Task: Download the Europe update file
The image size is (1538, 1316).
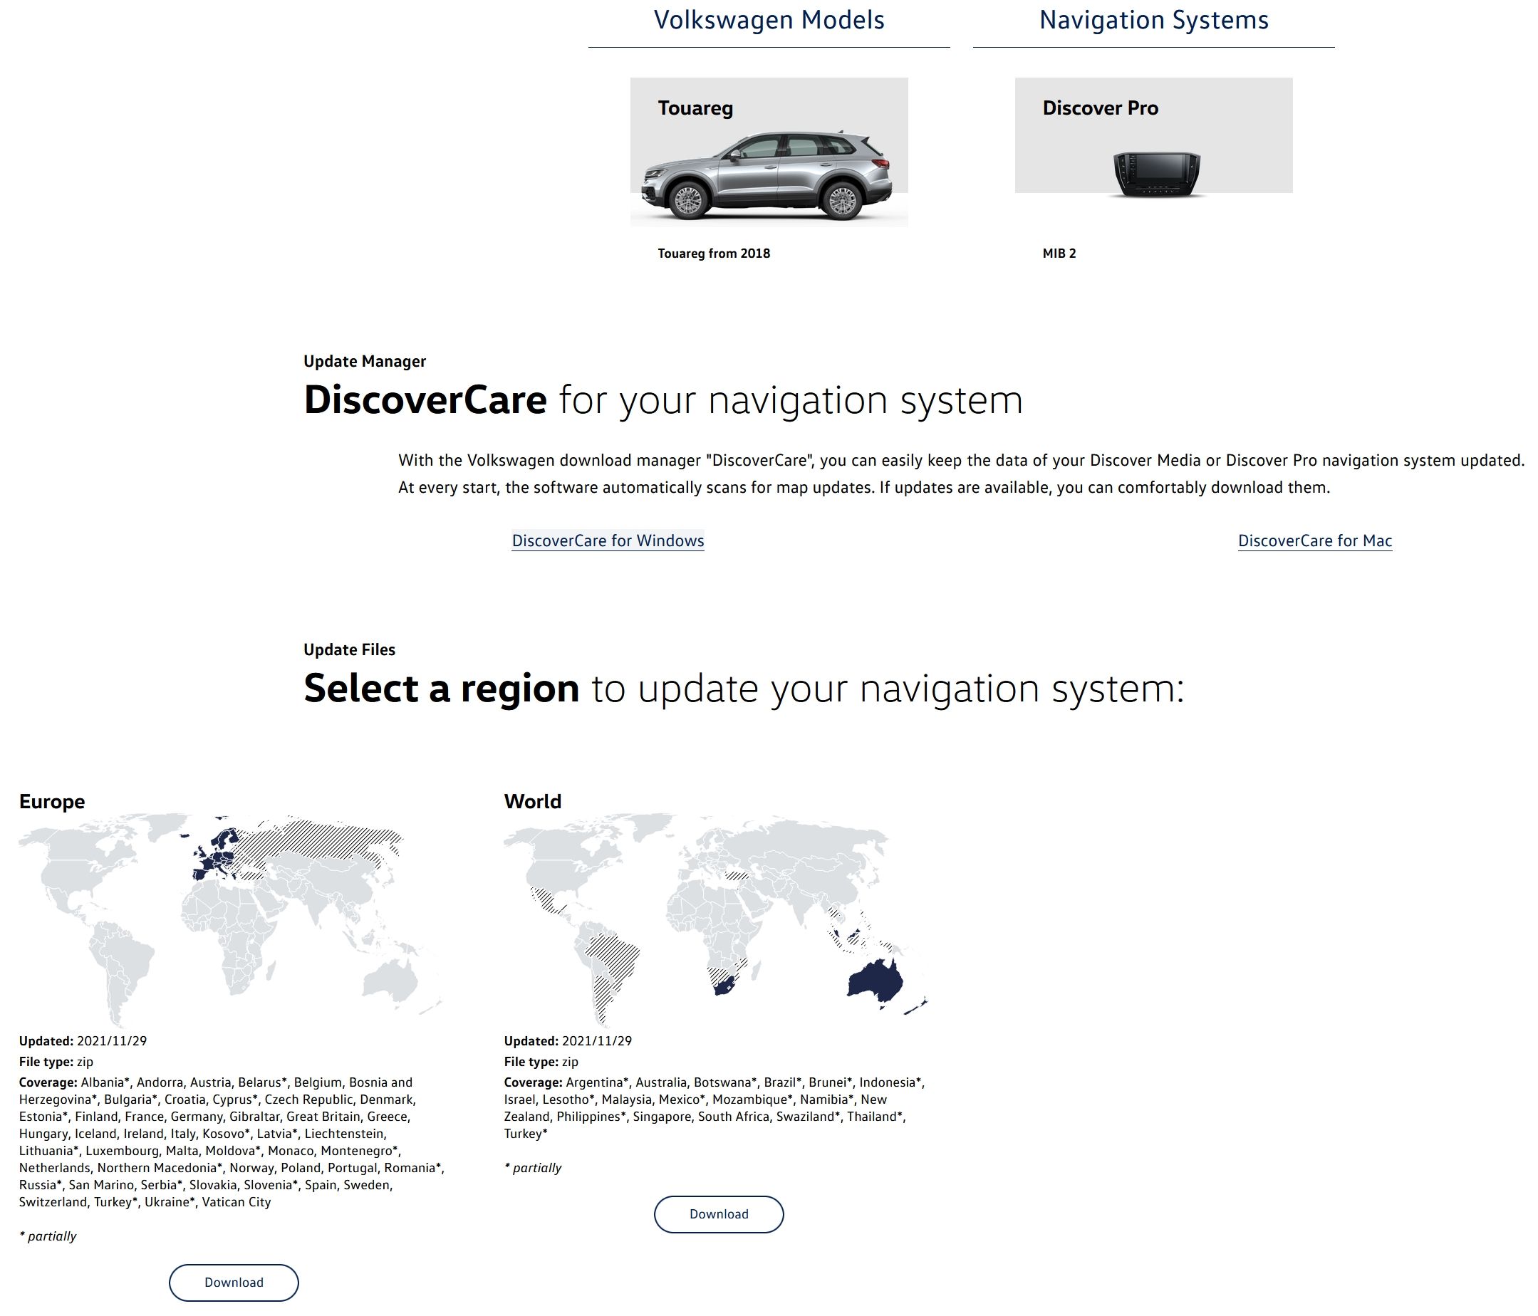Action: click(x=234, y=1283)
